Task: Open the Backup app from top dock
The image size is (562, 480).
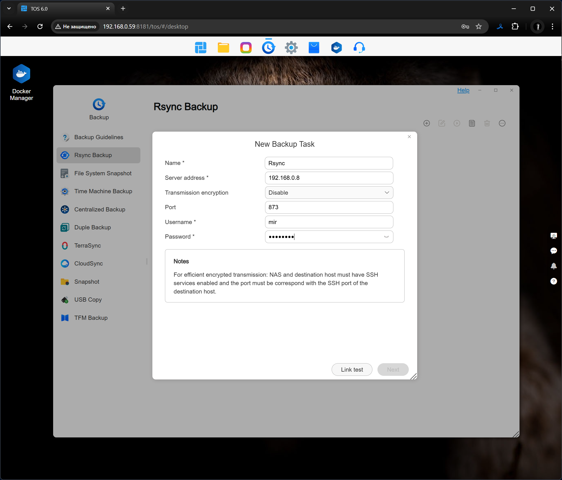Action: [x=268, y=48]
